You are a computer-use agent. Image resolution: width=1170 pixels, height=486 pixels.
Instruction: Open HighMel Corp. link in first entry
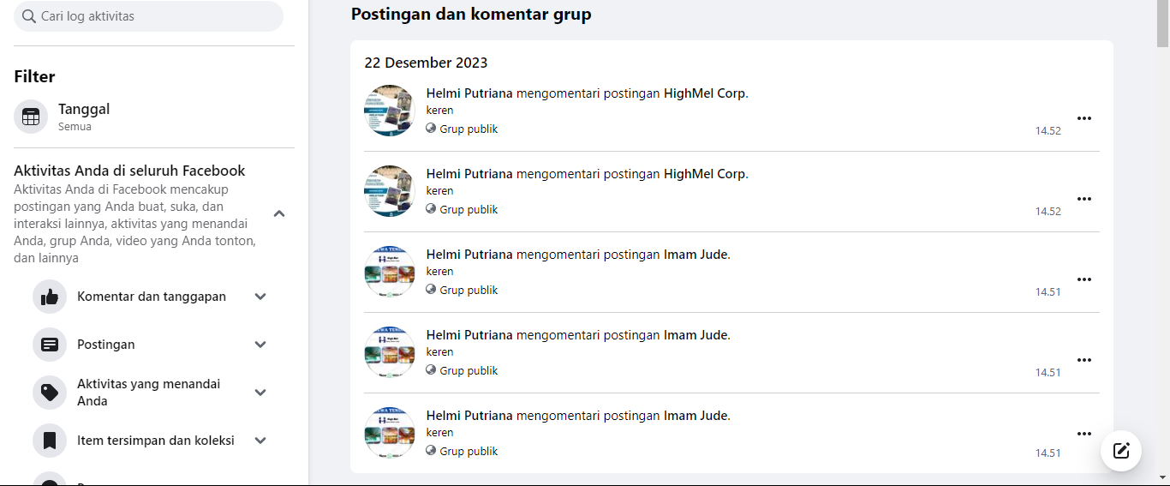pos(705,93)
